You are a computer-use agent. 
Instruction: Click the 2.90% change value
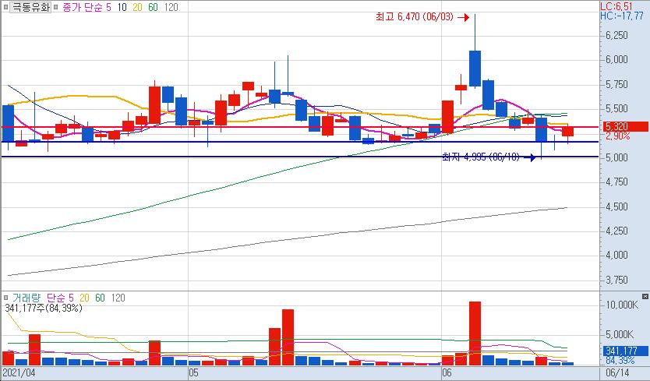coord(618,136)
